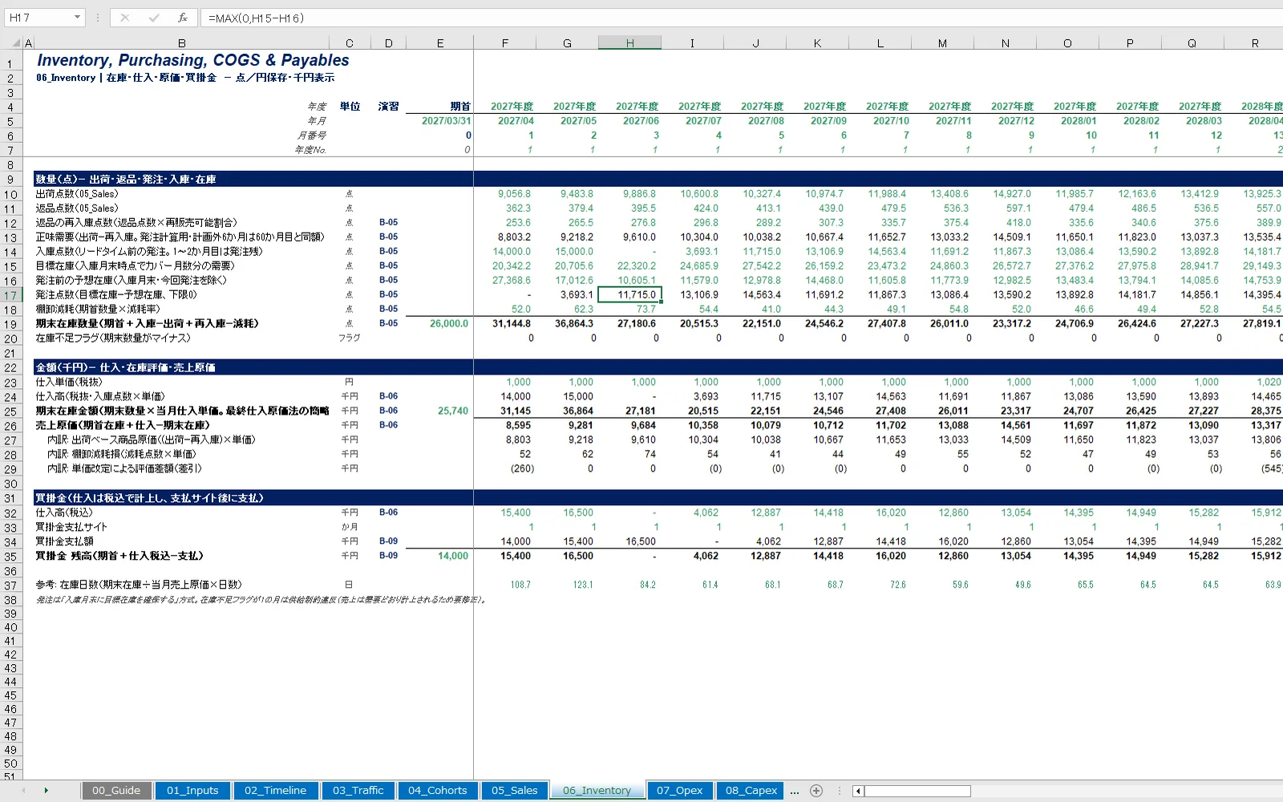The height and width of the screenshot is (802, 1283).
Task: Open the 08_Capex sheet tab
Action: [x=751, y=791]
